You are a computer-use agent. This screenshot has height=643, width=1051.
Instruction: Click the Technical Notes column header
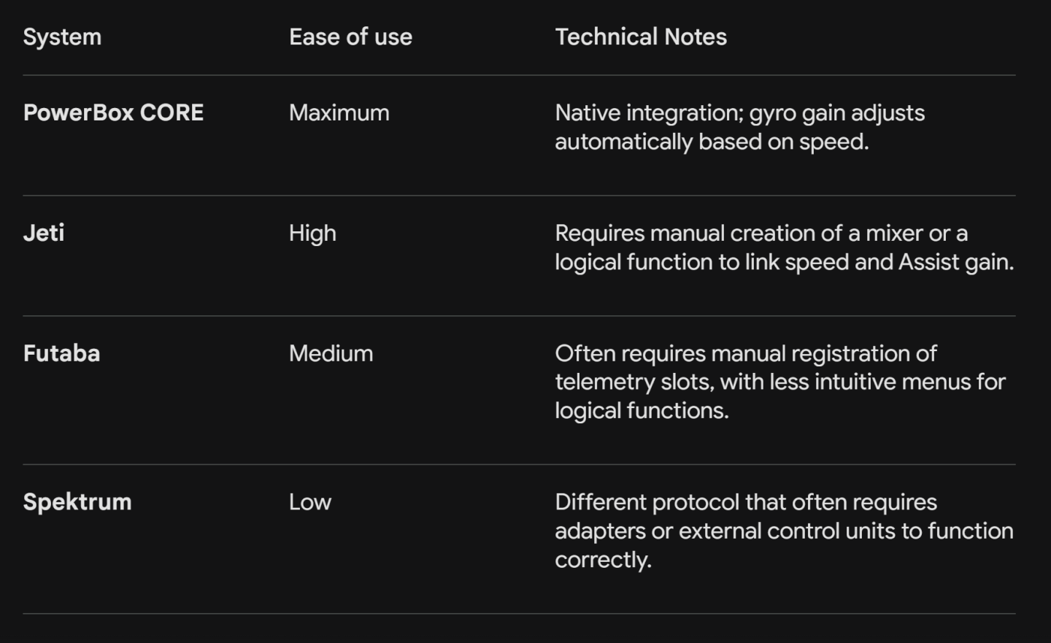click(x=641, y=37)
